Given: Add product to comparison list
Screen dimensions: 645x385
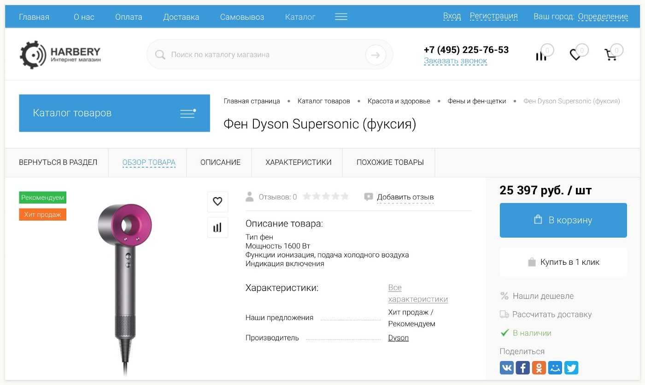Looking at the screenshot, I should click(x=217, y=227).
